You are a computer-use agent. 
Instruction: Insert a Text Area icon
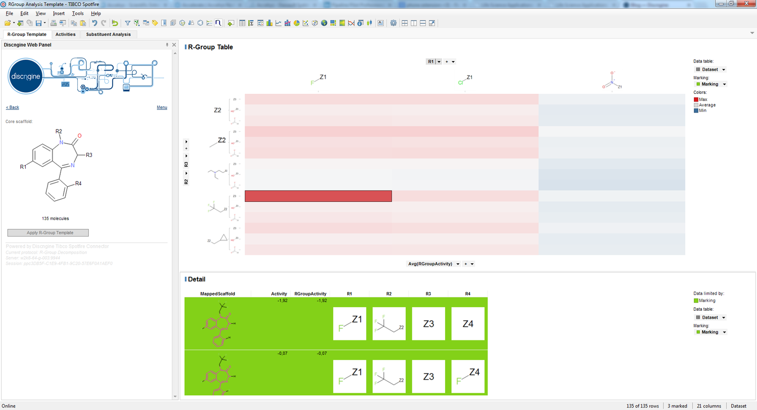click(x=381, y=23)
